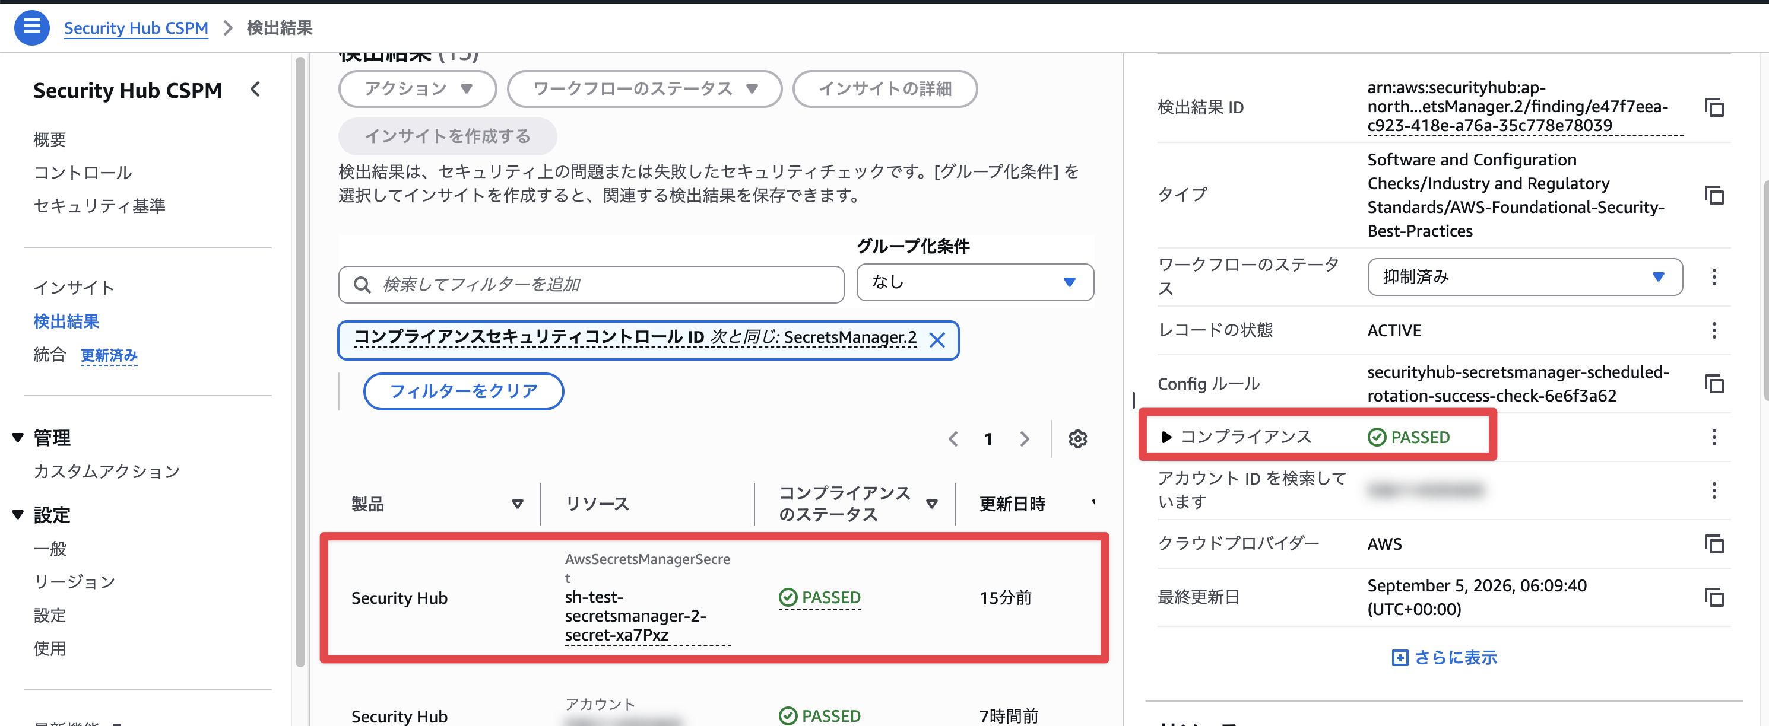Open the アクション dropdown
The width and height of the screenshot is (1769, 726).
pos(417,88)
